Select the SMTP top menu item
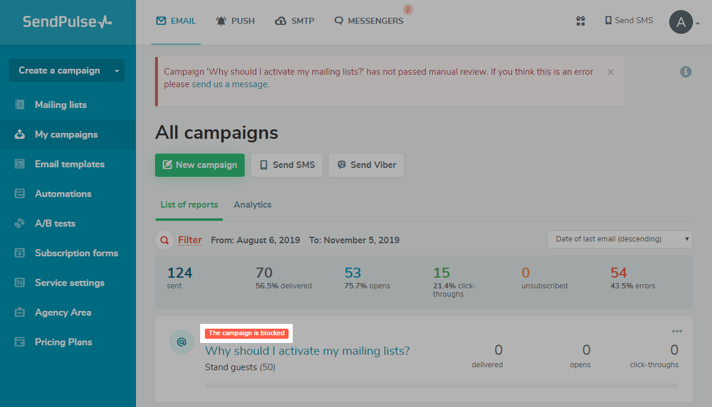This screenshot has width=712, height=407. point(295,21)
